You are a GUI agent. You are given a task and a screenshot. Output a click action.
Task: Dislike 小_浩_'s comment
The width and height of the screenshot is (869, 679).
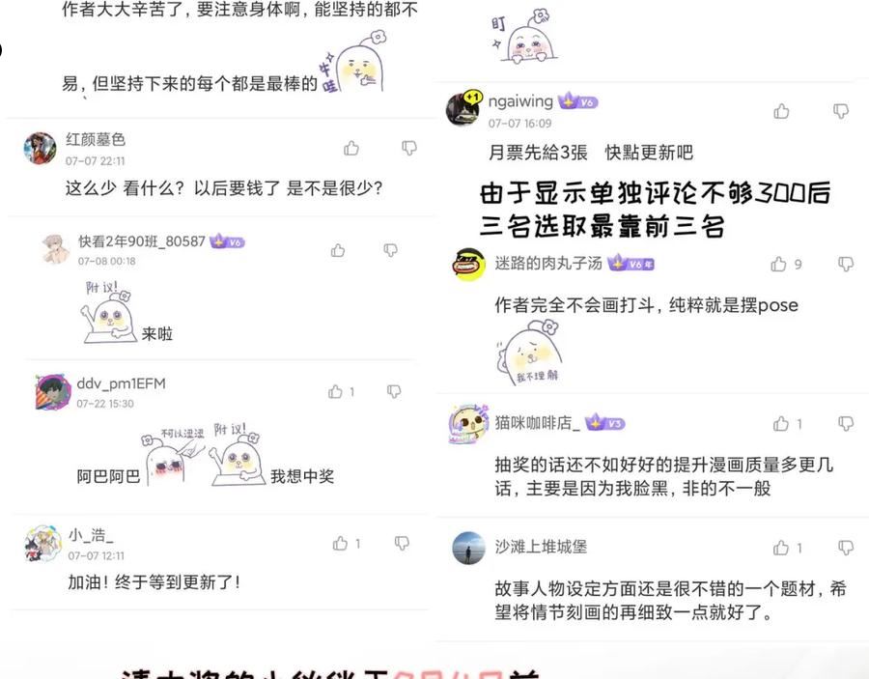coord(402,543)
